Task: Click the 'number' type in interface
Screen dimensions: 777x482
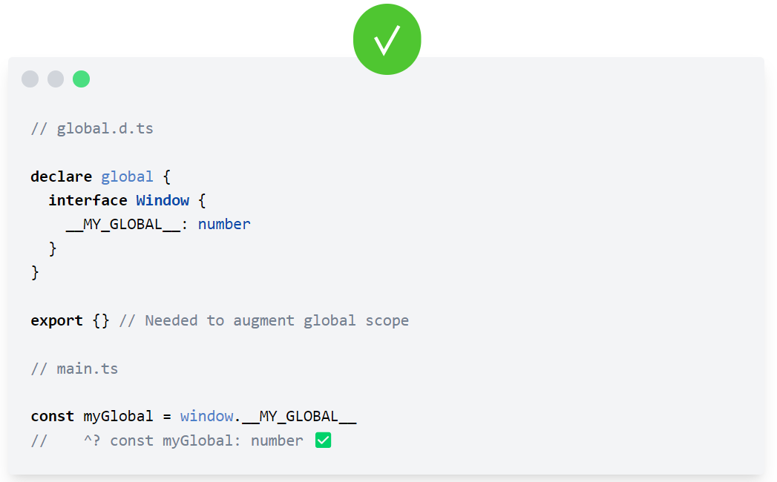Action: [224, 225]
